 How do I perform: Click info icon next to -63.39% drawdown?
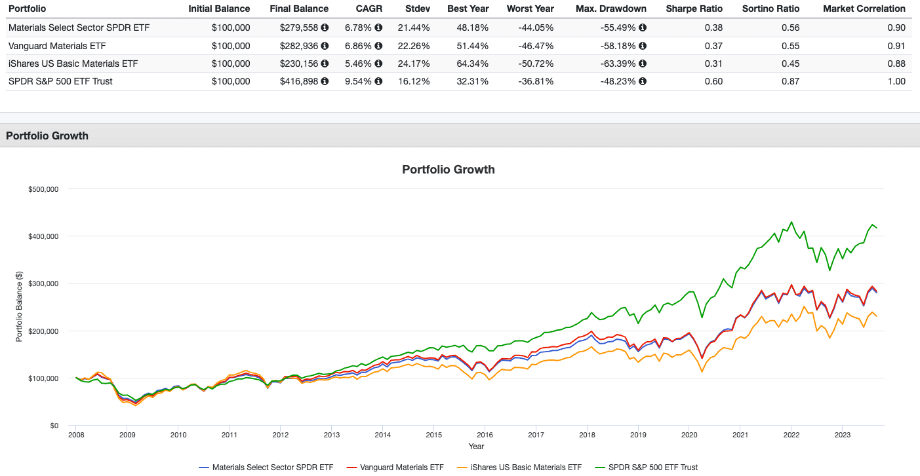click(x=643, y=64)
